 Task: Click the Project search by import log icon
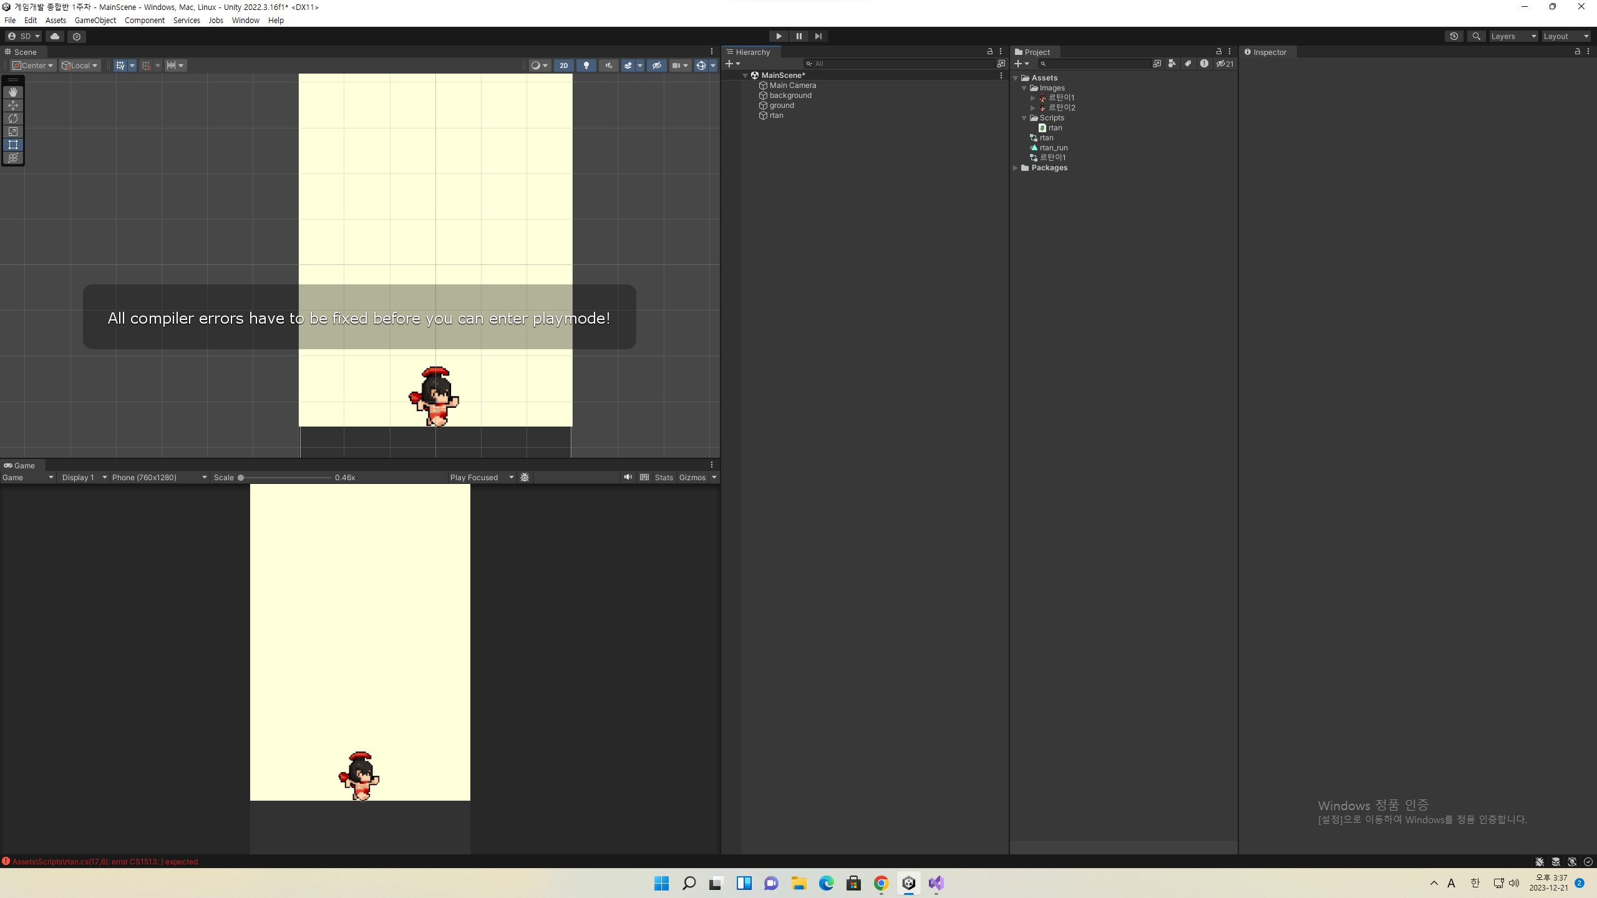pos(1204,64)
